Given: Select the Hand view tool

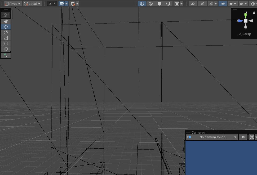Looking at the screenshot, I should 6,21.
